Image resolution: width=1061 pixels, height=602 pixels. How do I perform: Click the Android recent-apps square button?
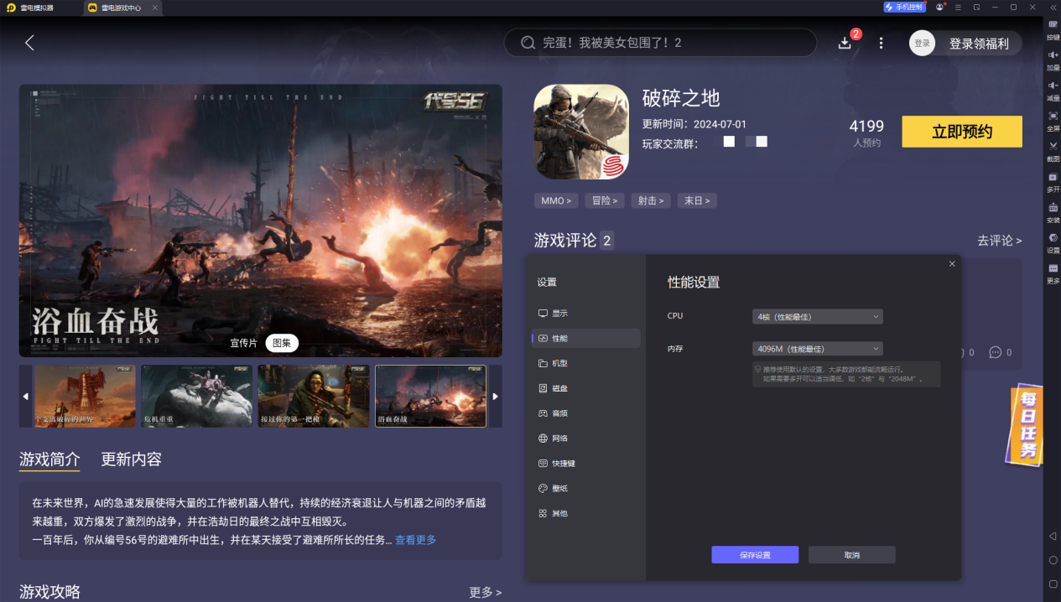point(1053,584)
